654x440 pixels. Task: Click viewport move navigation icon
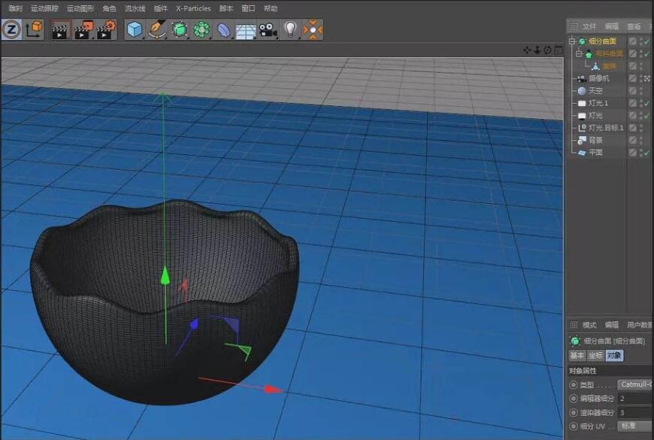coord(527,50)
